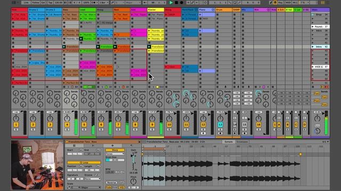Viewport: 341px width, 191px height.
Task: Click the Kick track stop button above its sends
Action: (13, 87)
